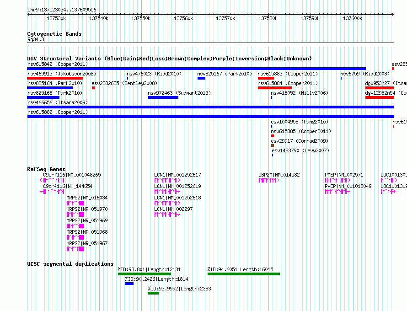Click the nsv615882 (Cooper2011) long gain bar
The image size is (407, 311).
click(x=210, y=117)
